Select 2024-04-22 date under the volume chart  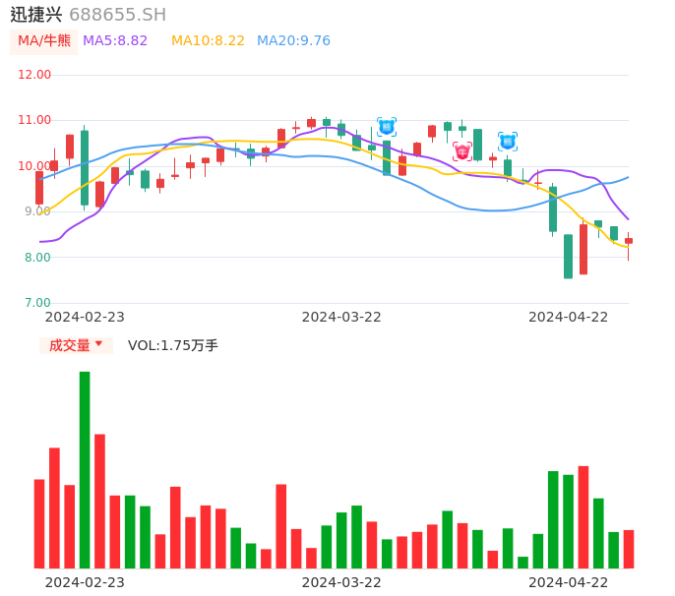click(x=569, y=582)
